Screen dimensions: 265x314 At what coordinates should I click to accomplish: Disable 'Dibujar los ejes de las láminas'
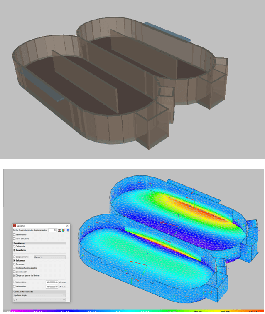click(x=14, y=276)
